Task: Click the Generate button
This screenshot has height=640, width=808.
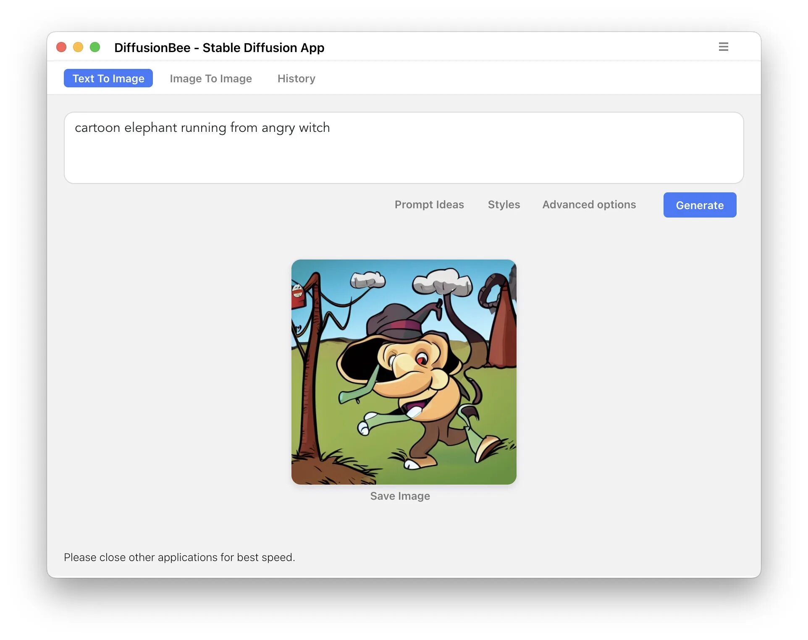Action: [x=700, y=205]
